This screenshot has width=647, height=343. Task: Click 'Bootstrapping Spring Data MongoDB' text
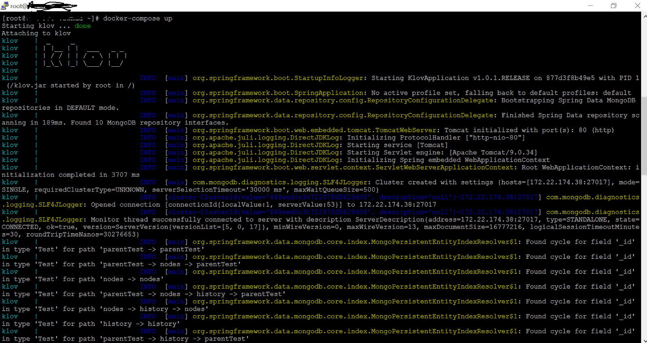click(x=568, y=100)
